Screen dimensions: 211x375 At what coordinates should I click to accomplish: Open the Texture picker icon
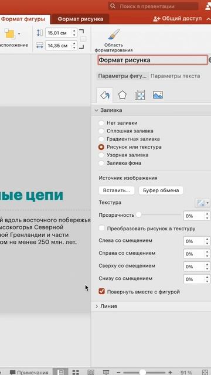[200, 203]
